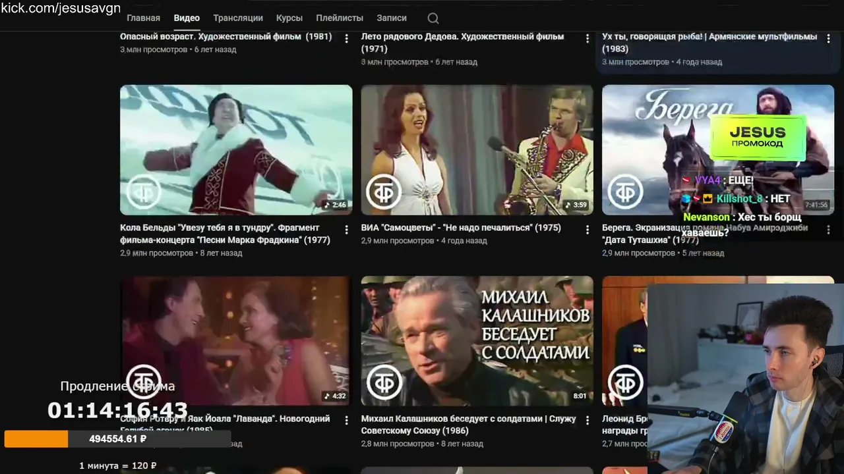Play the Кола Бельды tundra song thumbnail
This screenshot has width=844, height=474.
[x=236, y=150]
